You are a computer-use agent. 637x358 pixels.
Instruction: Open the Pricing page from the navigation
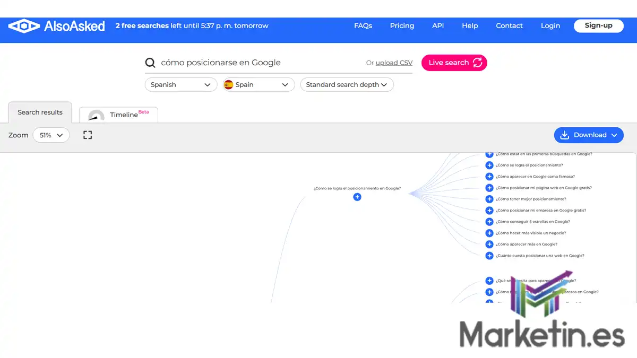click(402, 25)
